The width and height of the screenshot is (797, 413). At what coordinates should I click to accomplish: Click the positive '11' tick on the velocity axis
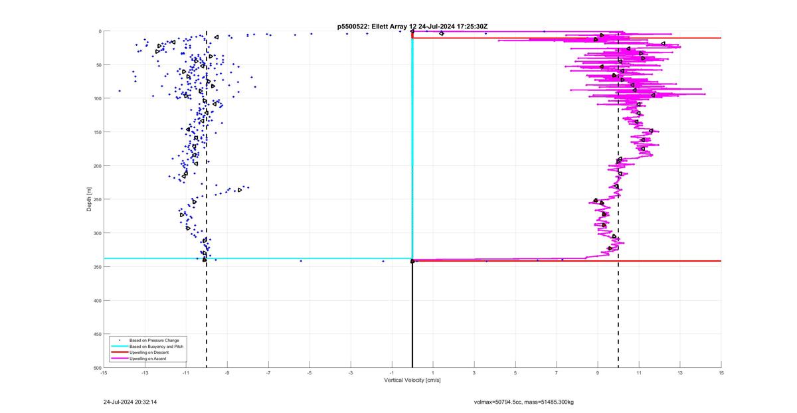coord(639,373)
